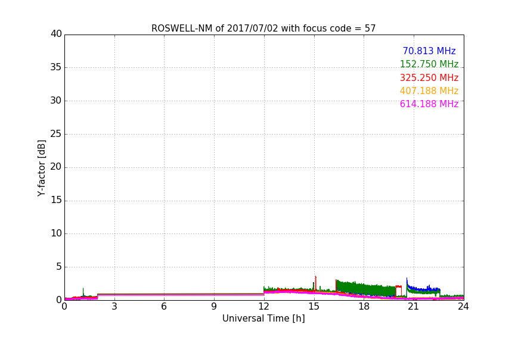Click the blue spike before hour 21
This screenshot has width=515, height=343.
click(x=407, y=283)
